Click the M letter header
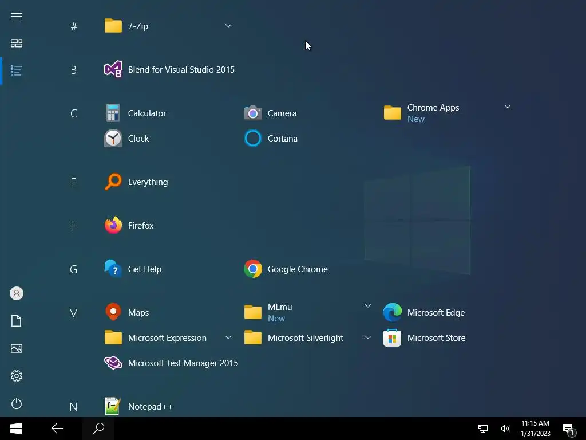The width and height of the screenshot is (586, 440). (x=74, y=313)
